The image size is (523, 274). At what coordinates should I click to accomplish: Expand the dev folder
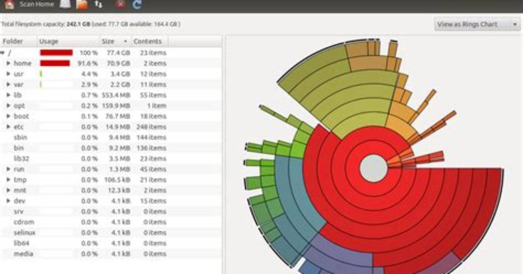8,201
